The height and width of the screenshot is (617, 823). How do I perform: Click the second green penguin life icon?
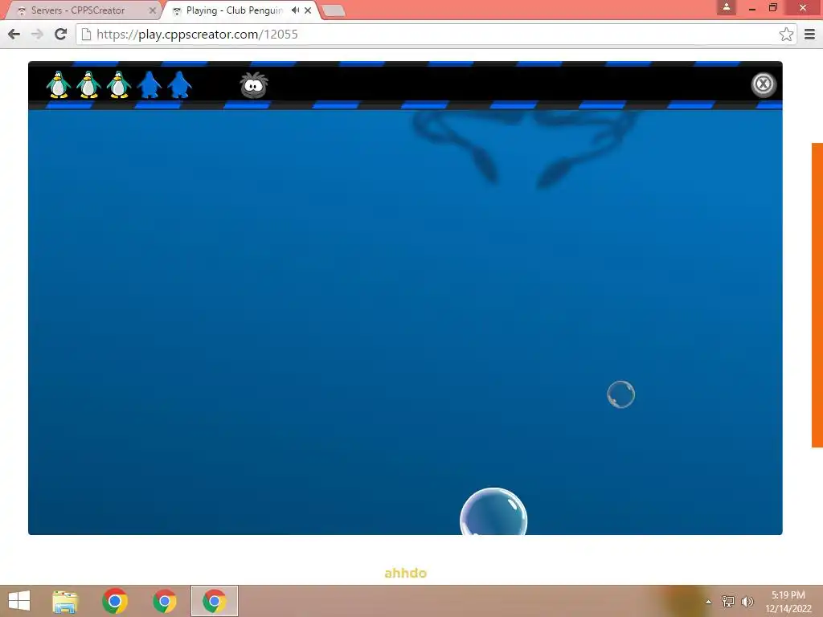coord(88,84)
